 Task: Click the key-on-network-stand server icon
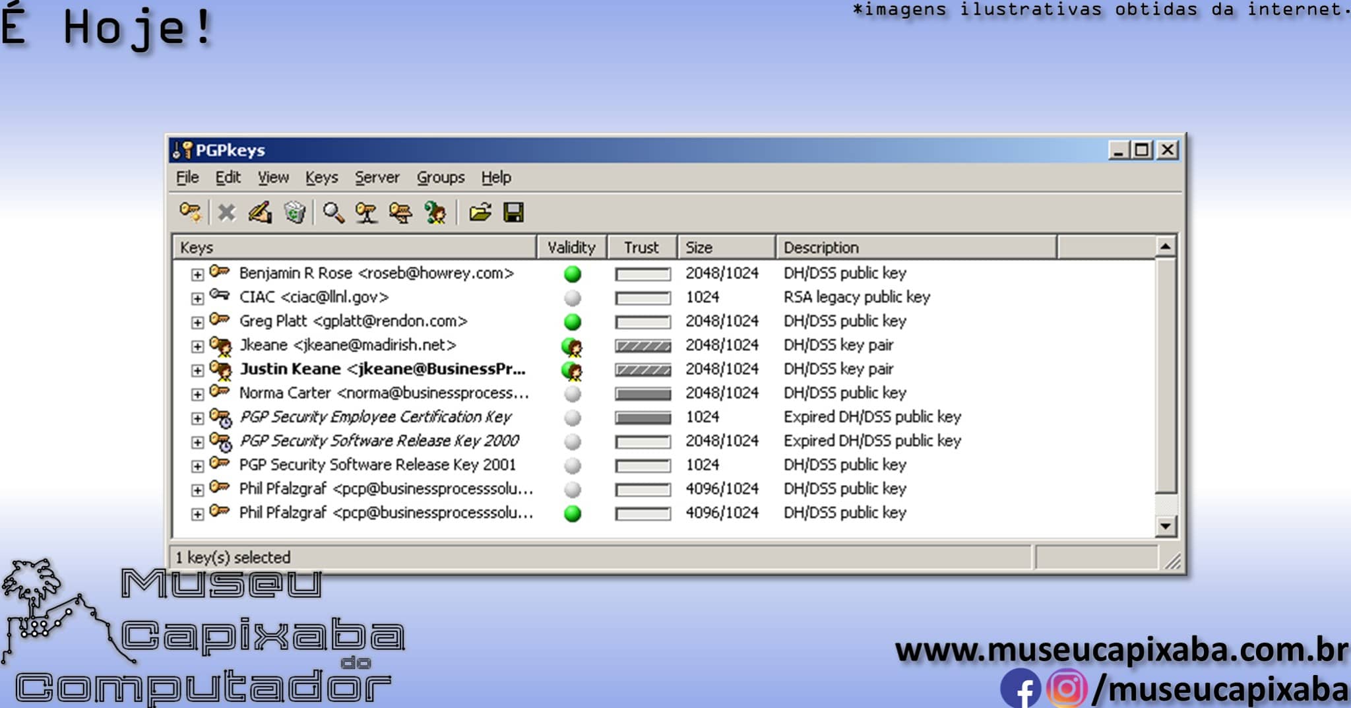tap(366, 212)
